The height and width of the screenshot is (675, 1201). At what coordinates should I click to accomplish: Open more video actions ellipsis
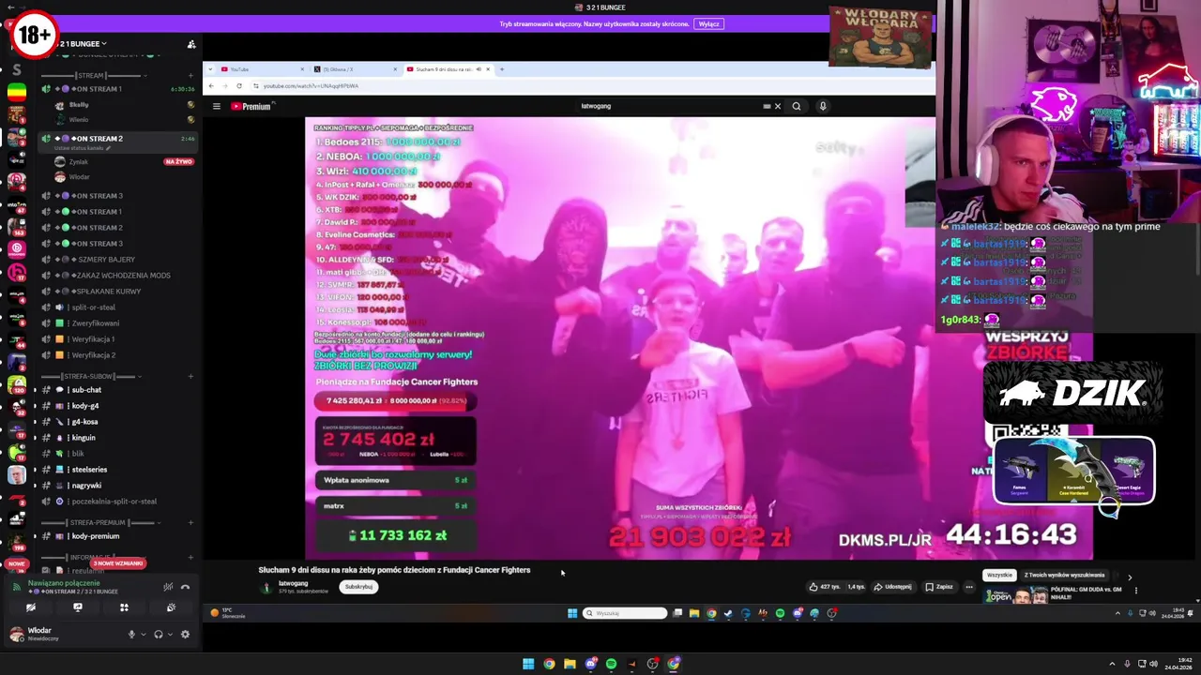coord(969,587)
